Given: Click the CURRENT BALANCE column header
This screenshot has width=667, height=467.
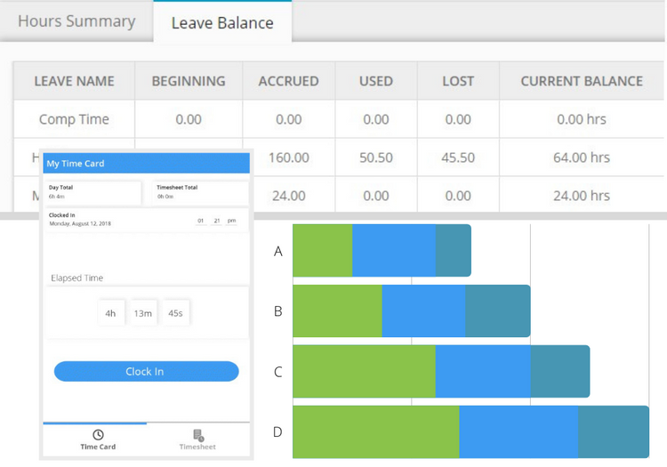Looking at the screenshot, I should click(582, 81).
